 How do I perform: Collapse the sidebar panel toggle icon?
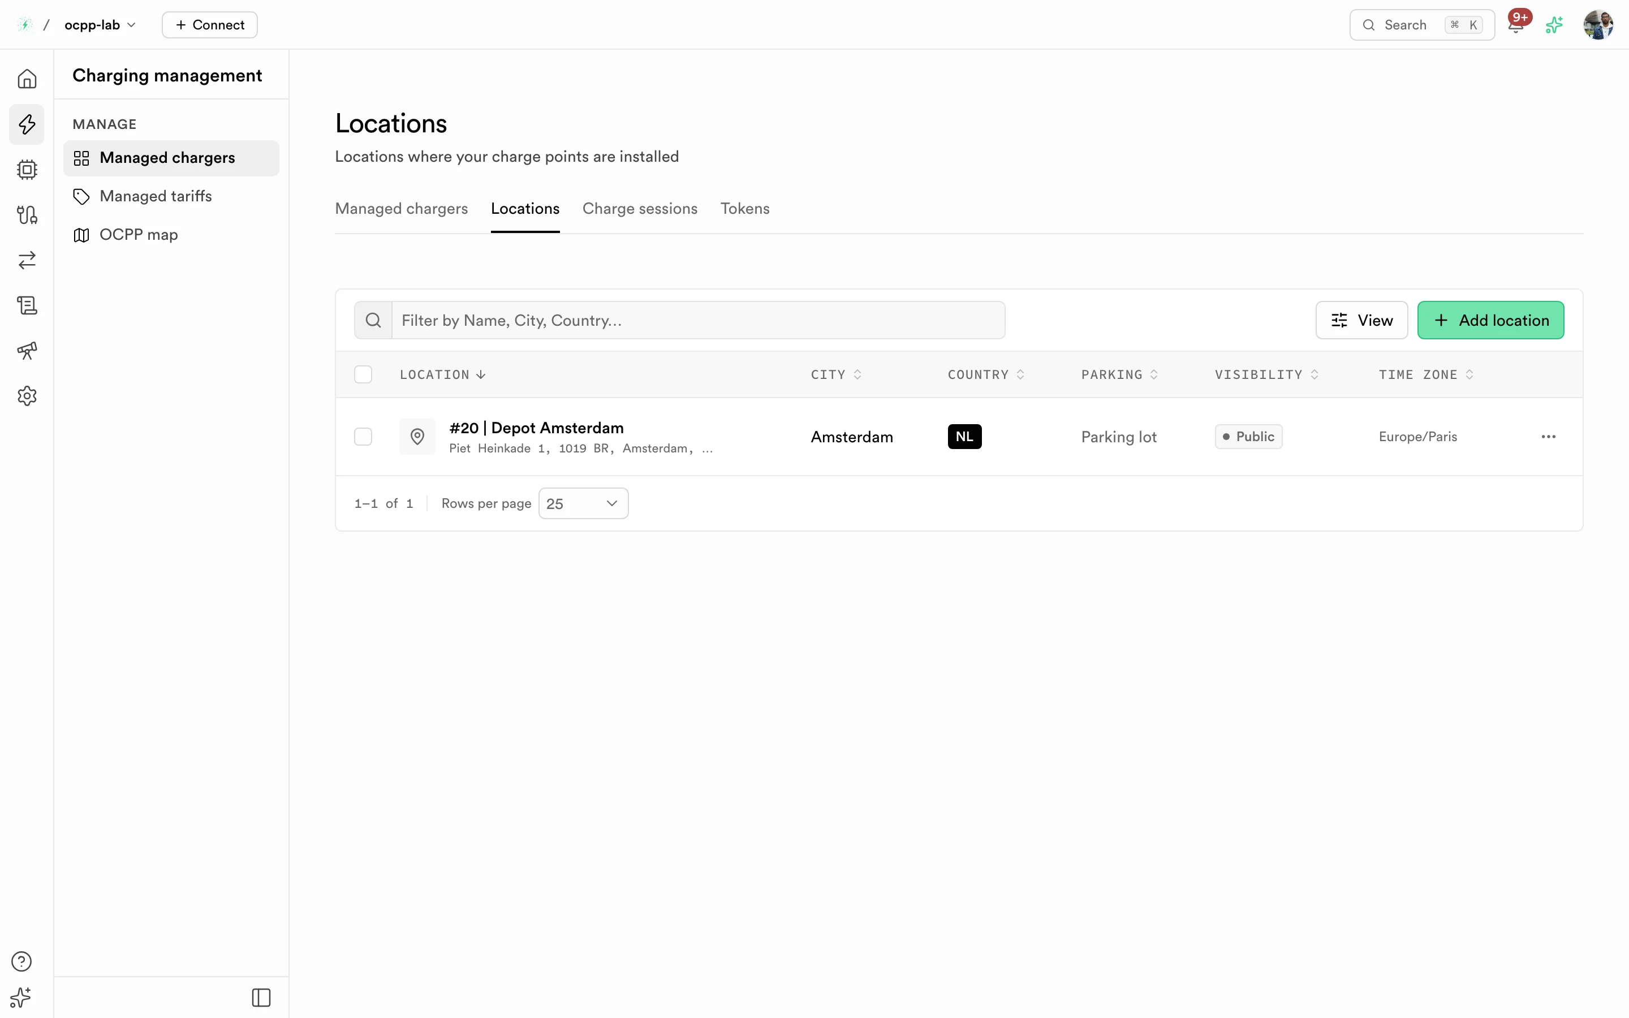pos(261,997)
